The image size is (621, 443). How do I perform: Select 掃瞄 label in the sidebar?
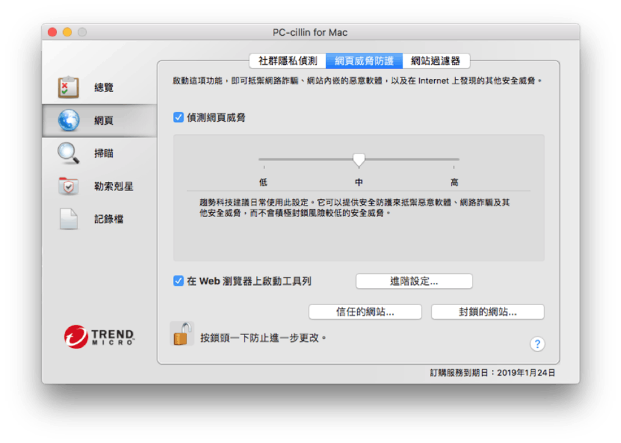point(104,153)
